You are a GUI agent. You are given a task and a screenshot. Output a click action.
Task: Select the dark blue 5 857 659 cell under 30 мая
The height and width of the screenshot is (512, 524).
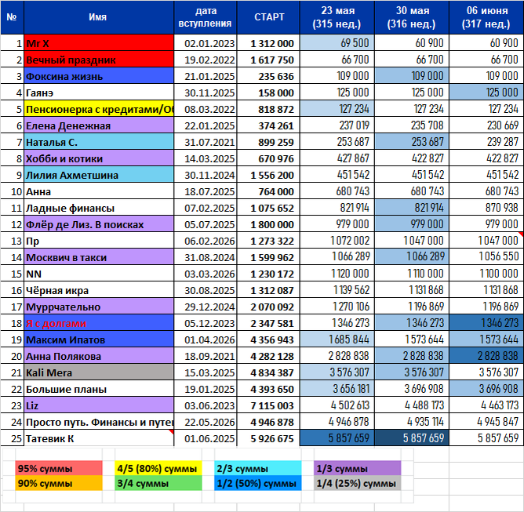coord(412,438)
